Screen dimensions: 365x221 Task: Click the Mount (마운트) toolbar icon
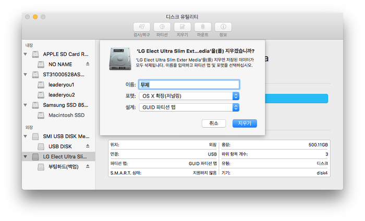(x=203, y=27)
